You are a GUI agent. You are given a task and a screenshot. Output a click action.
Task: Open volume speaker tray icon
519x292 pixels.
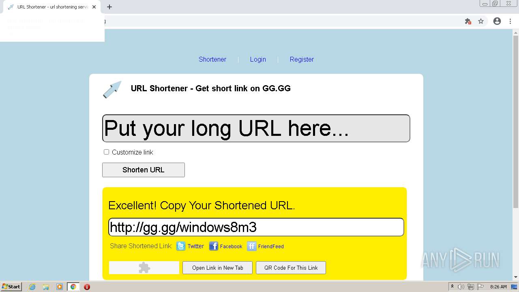pos(461,287)
